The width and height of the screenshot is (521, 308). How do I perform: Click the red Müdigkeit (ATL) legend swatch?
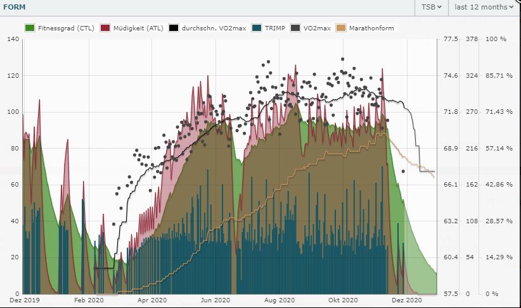coord(105,28)
